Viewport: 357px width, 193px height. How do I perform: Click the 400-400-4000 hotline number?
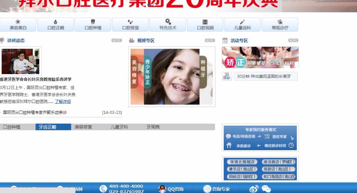click(126, 186)
